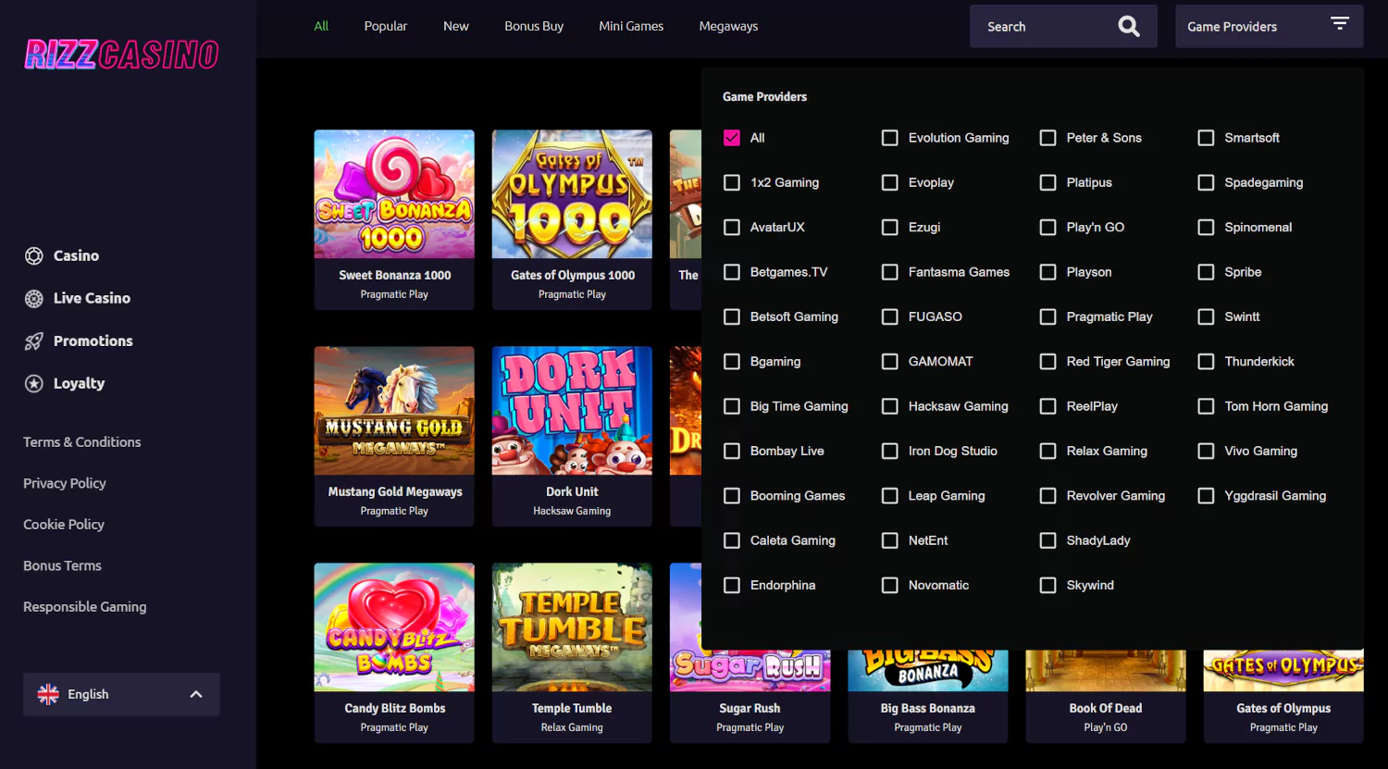The image size is (1388, 769).
Task: Tick the Spinomenal checkbox
Action: tap(1207, 228)
